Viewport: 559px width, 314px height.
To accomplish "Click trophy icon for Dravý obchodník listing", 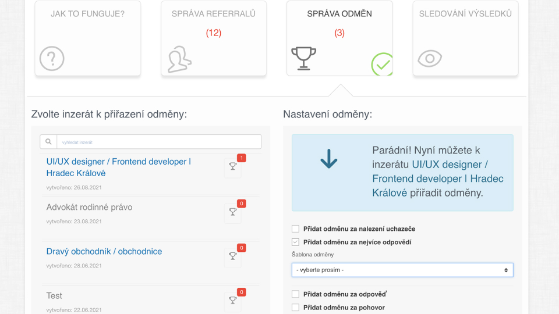I will pyautogui.click(x=232, y=256).
